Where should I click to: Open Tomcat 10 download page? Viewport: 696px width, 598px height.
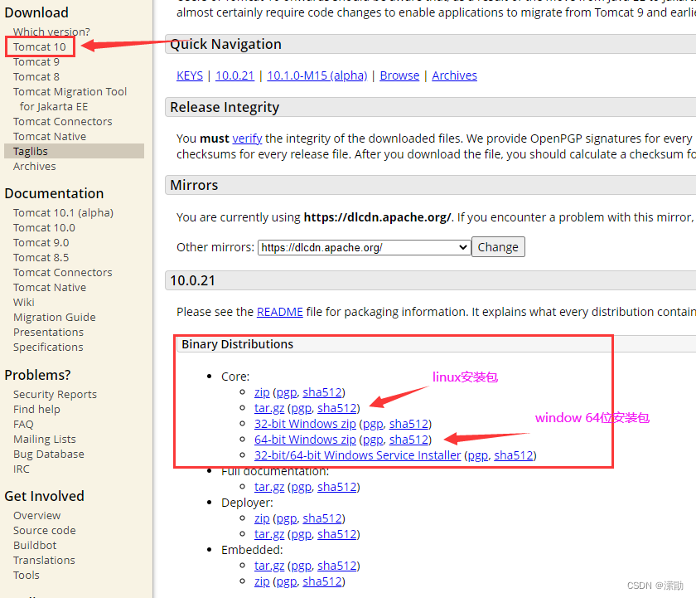point(40,46)
